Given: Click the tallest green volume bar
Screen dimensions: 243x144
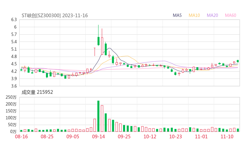Looking at the screenshot, I should [x=98, y=116].
